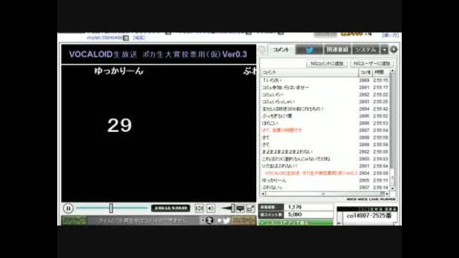
Task: Click the round gray button left of コメント tab
Action: 262,50
